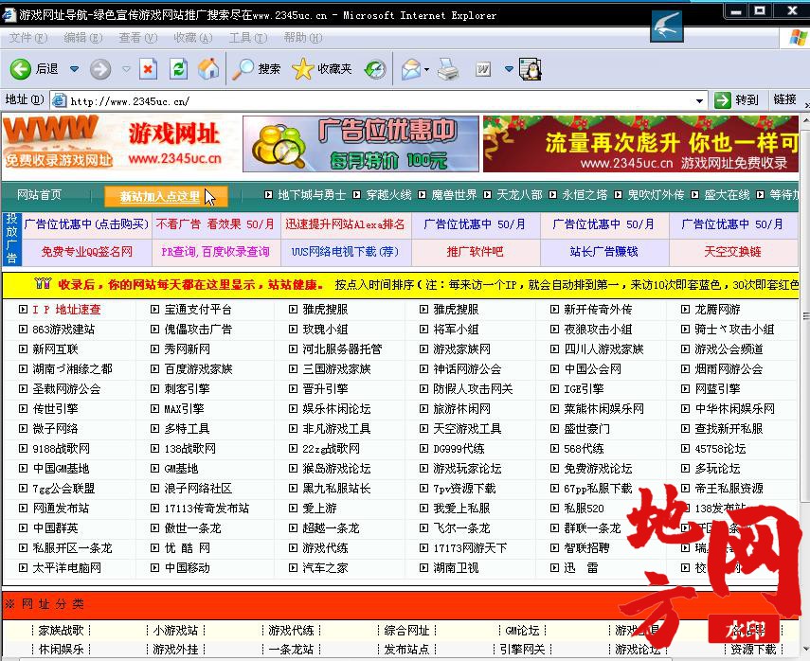Stop page loading with the red X icon
This screenshot has height=661, width=810.
pyautogui.click(x=148, y=69)
